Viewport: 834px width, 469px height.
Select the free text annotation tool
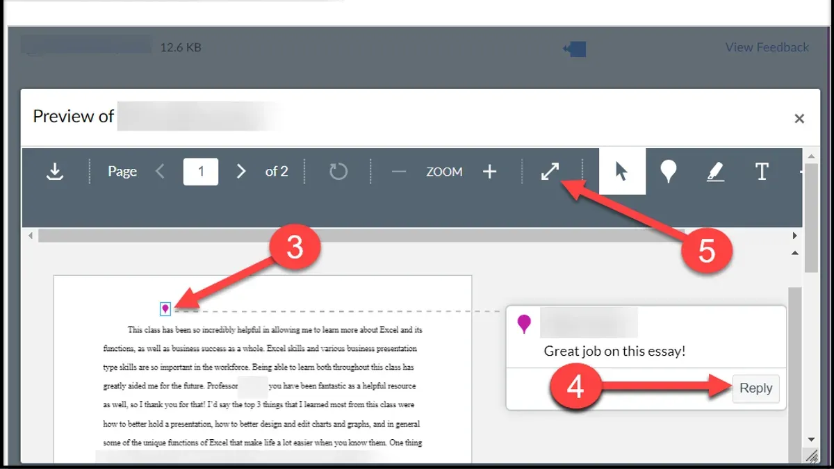(762, 171)
